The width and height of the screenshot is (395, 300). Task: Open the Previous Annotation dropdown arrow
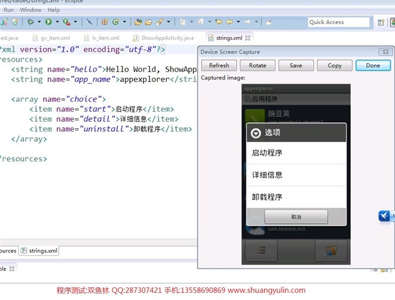pos(210,22)
